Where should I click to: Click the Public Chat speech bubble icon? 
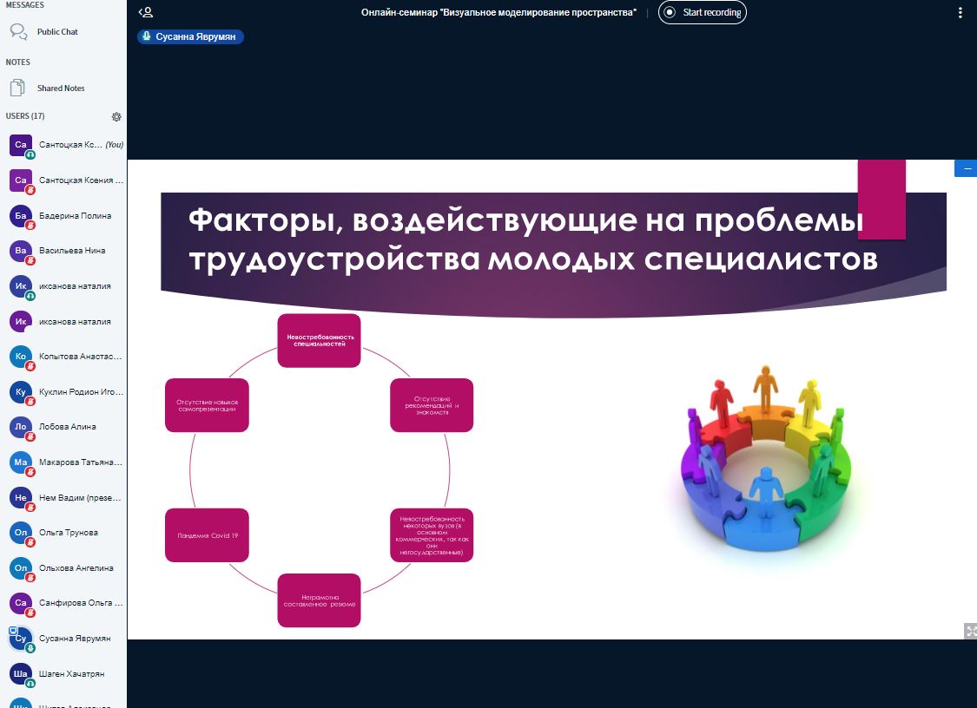click(18, 32)
